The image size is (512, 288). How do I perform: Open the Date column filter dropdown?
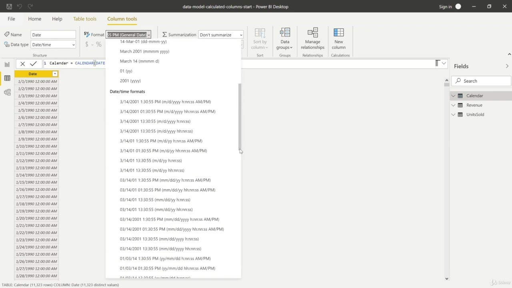tap(55, 74)
